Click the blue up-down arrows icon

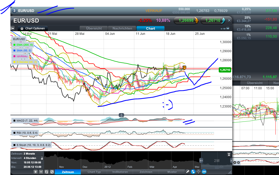193,172
